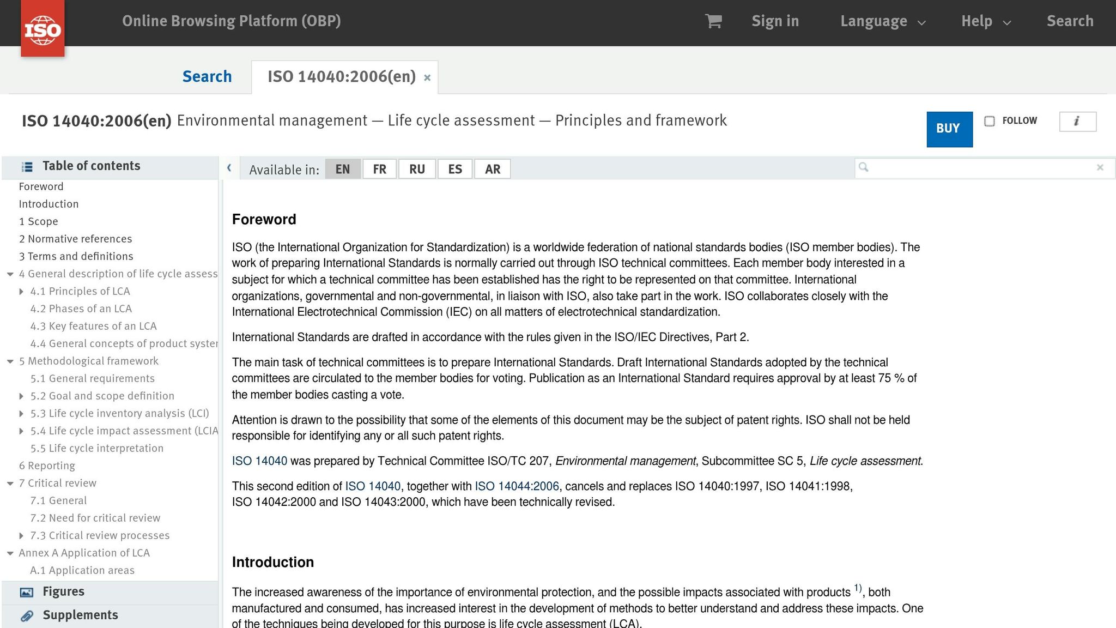The width and height of the screenshot is (1116, 628).
Task: Select the EN language button
Action: click(x=343, y=169)
